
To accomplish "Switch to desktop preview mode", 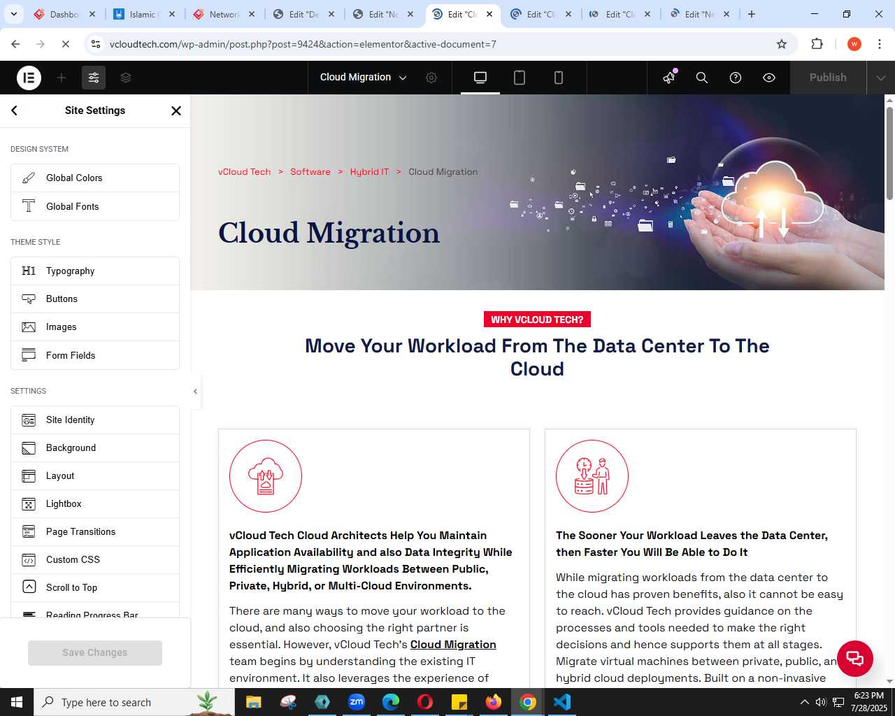I will pos(480,78).
